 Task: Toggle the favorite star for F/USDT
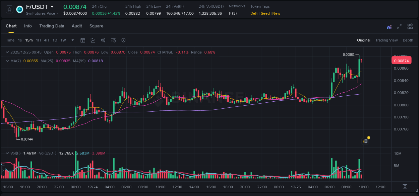pyautogui.click(x=9, y=10)
